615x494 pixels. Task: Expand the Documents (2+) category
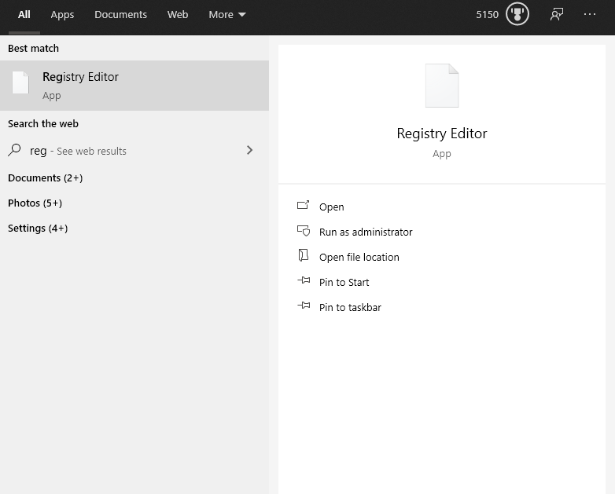coord(45,177)
